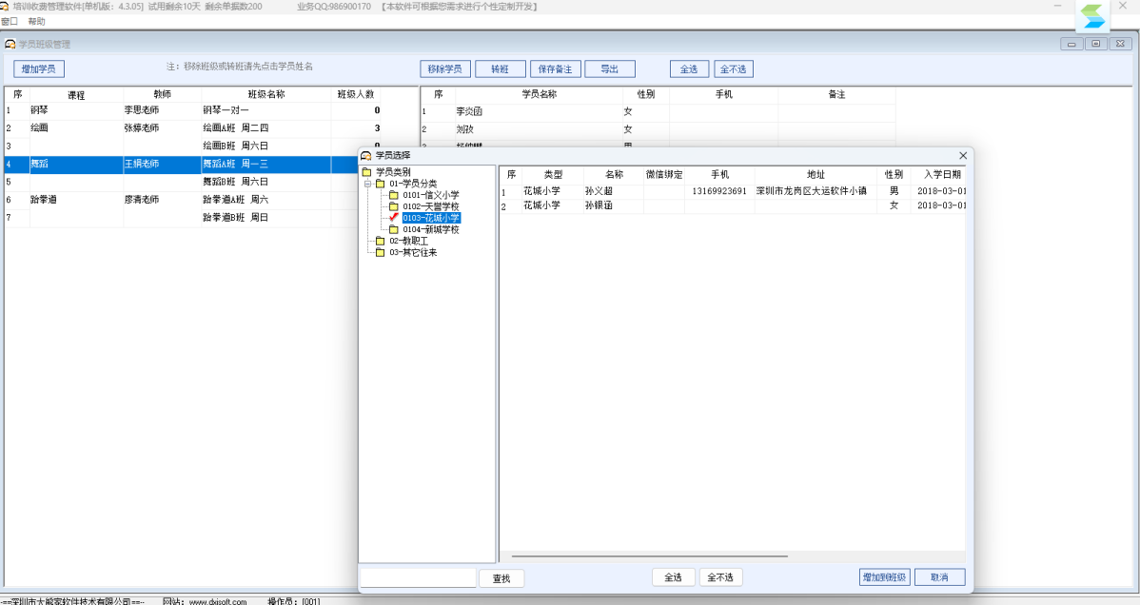Click the 学员类别 root folder icon
Image resolution: width=1140 pixels, height=605 pixels.
pyautogui.click(x=367, y=172)
